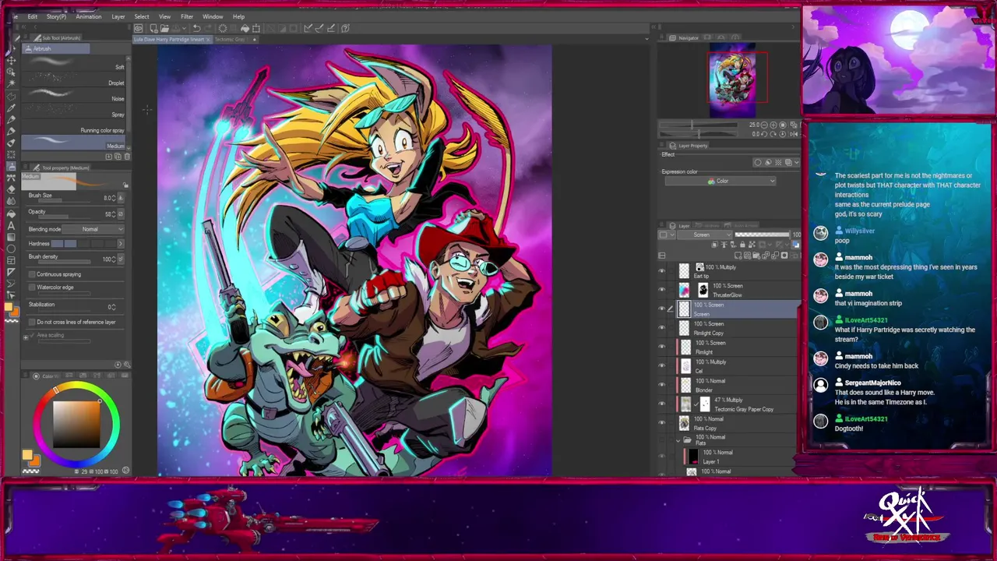Hide the Cel layer
This screenshot has width=997, height=561.
(x=662, y=366)
